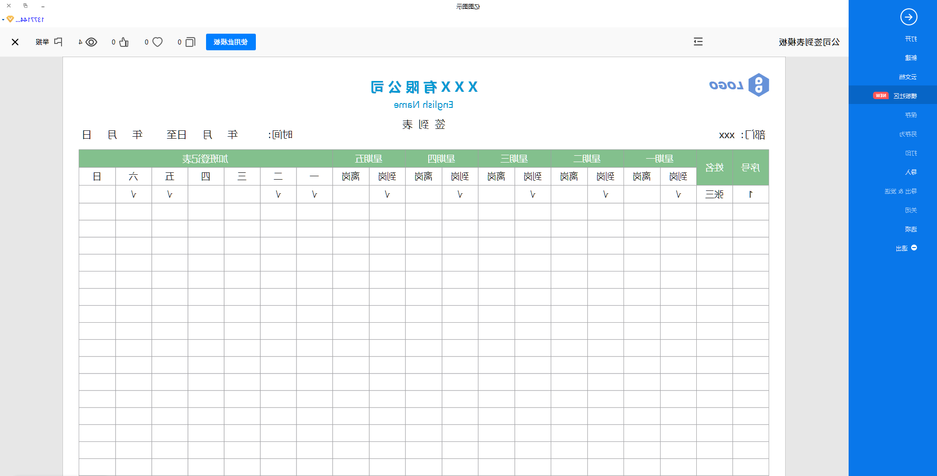Click the 公司签到表模板 title

pos(809,42)
